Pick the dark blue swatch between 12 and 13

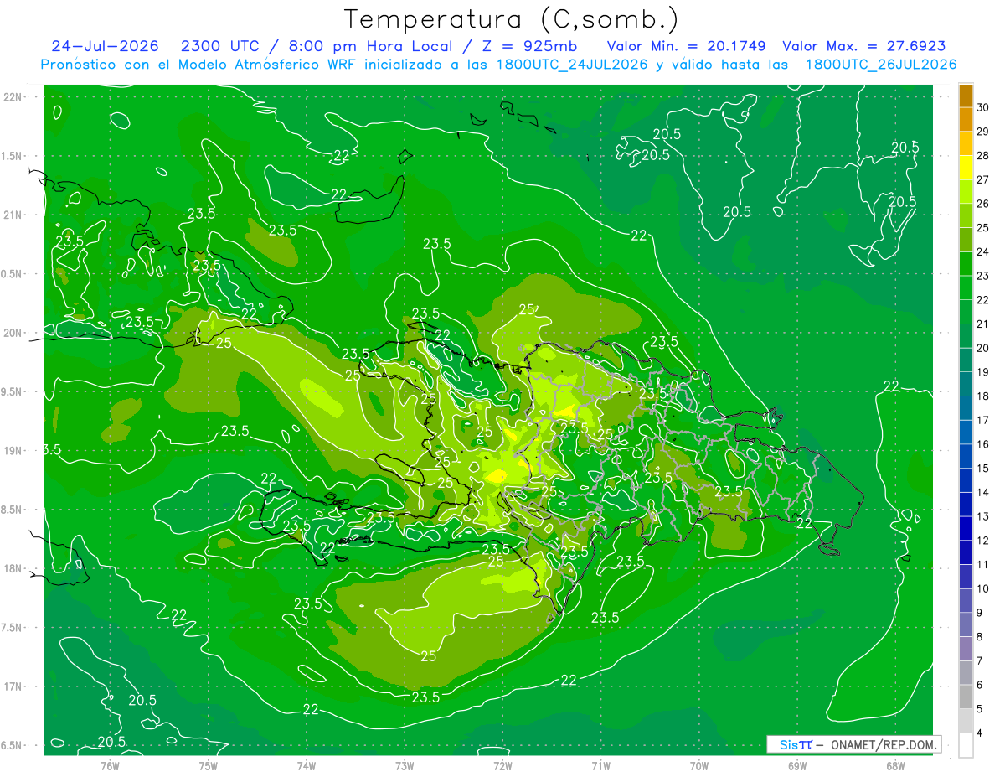click(x=966, y=528)
